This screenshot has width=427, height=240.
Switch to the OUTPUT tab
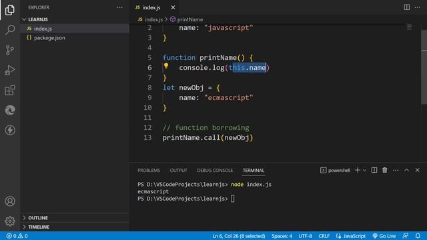tap(178, 171)
